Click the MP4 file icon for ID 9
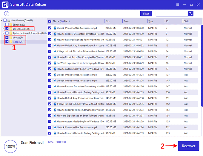203x156 pixels. coord(55,34)
